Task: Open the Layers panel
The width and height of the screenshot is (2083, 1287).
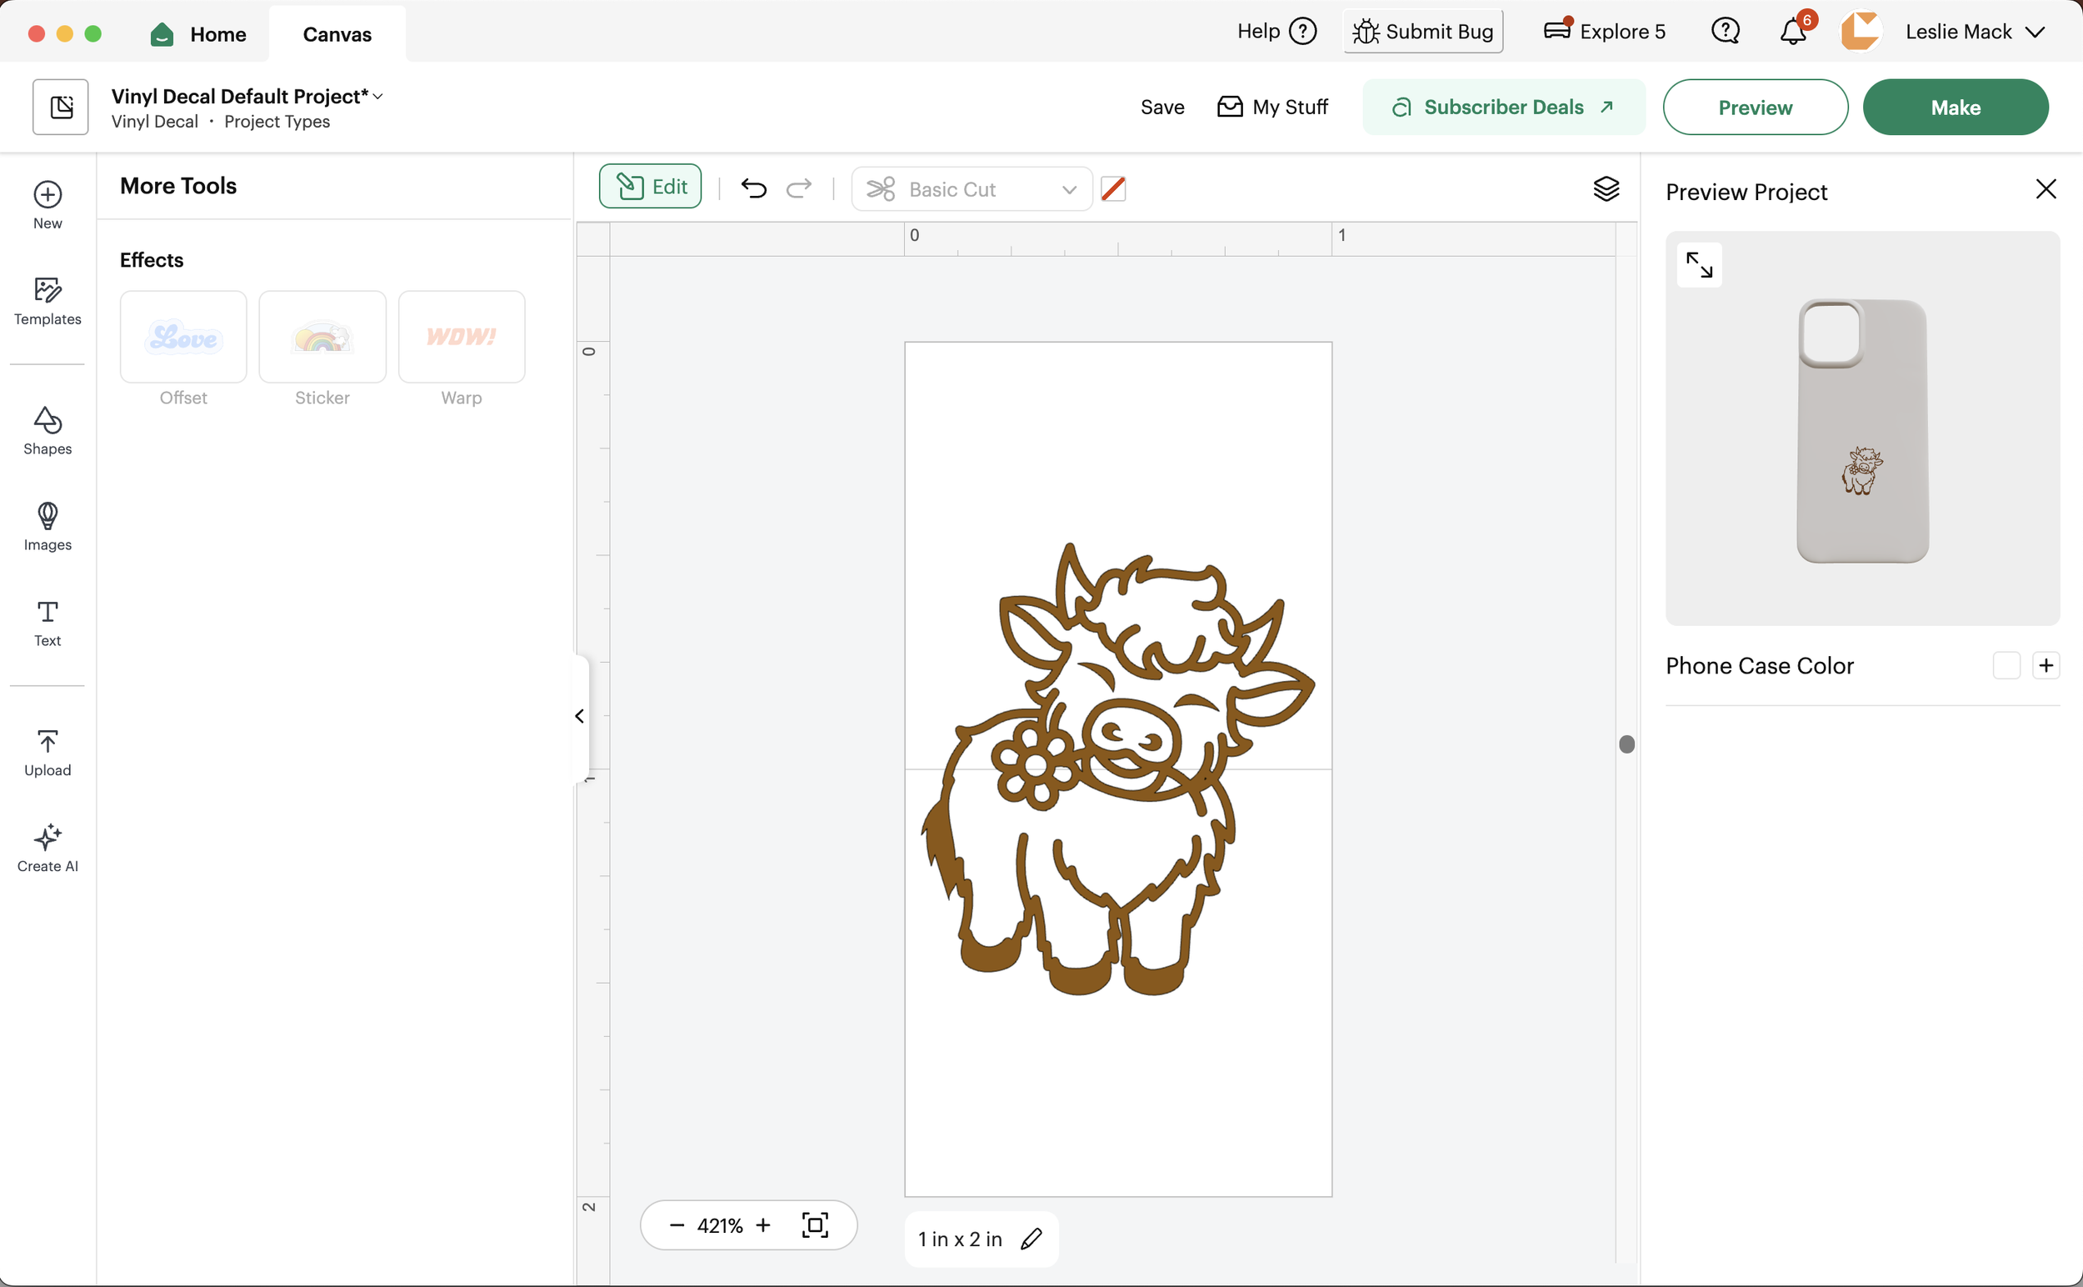Action: 1606,188
